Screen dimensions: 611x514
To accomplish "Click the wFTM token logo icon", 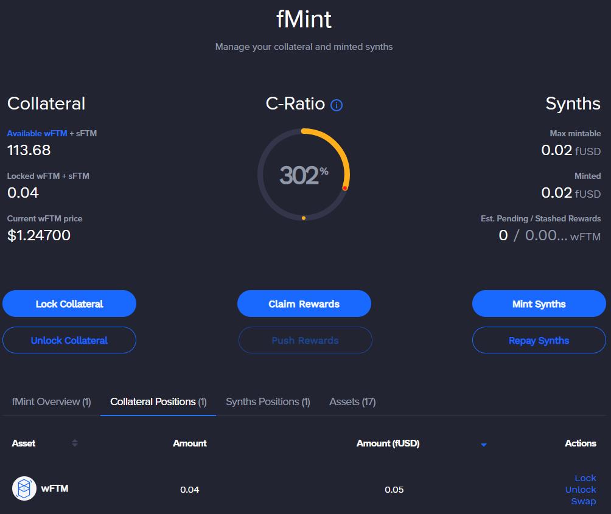I will [x=24, y=488].
